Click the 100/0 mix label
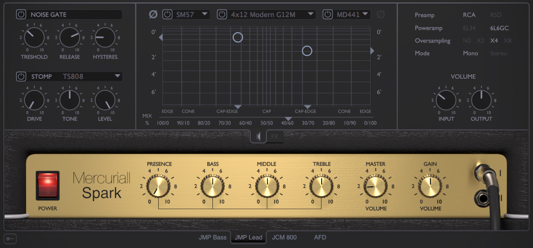Screen dimensions: 533x248 coord(163,123)
